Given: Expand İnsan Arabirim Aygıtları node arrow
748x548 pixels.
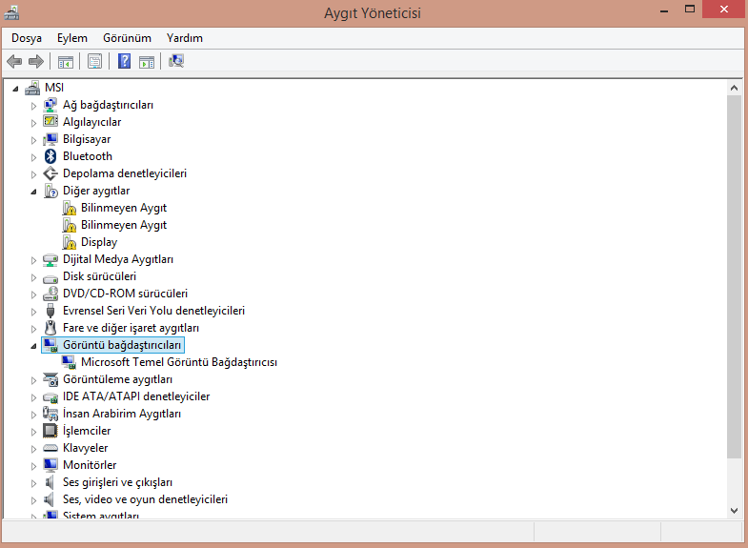Looking at the screenshot, I should 33,415.
